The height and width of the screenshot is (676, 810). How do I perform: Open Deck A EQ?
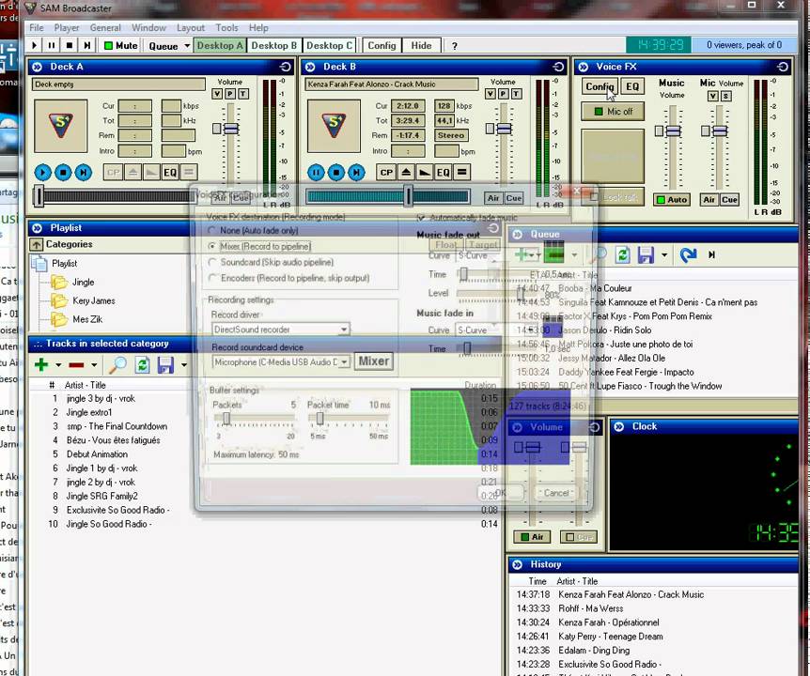[170, 173]
